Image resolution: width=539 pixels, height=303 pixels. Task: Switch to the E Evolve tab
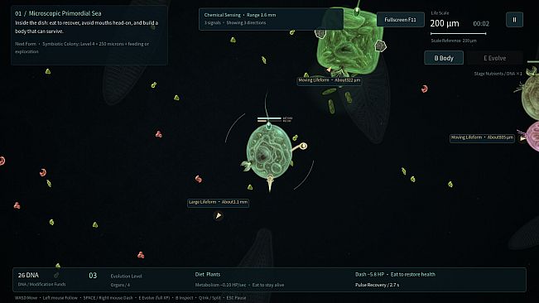tap(494, 58)
